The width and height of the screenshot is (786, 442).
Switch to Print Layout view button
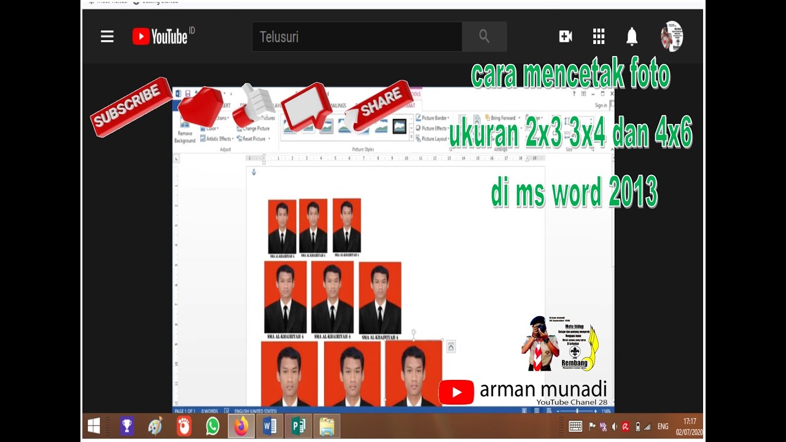pos(536,411)
